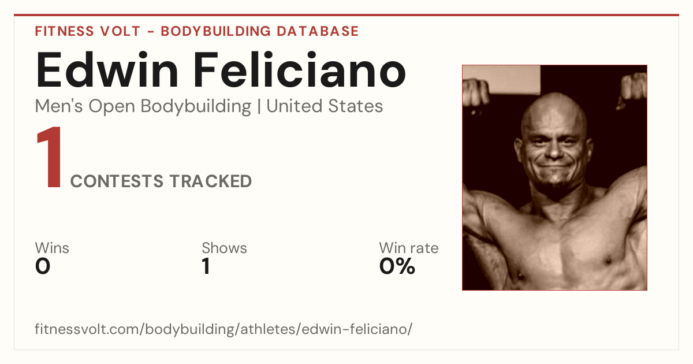Click the Win rate value 0%
Image resolution: width=693 pixels, height=364 pixels.
point(397,266)
